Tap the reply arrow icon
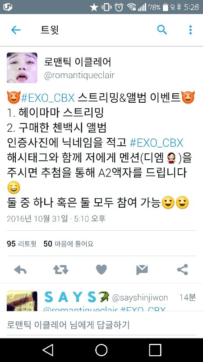203x362 pixels. coord(20,269)
